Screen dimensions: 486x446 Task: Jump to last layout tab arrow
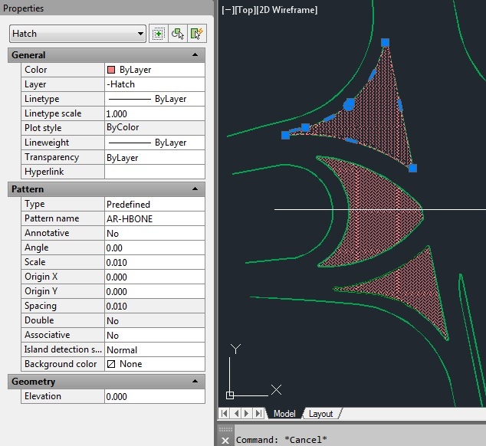[x=258, y=414]
